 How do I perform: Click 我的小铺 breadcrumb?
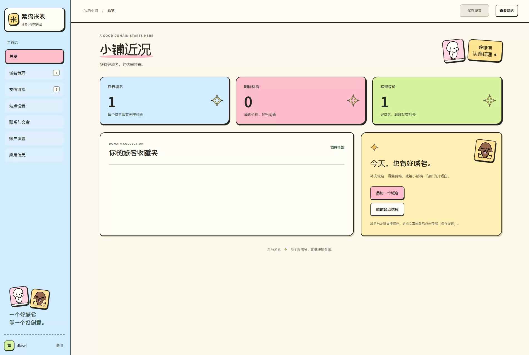tap(91, 11)
